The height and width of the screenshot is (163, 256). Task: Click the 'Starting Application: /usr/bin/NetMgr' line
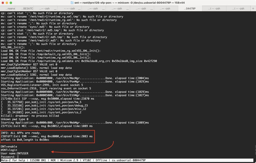pyautogui.click(x=75, y=92)
